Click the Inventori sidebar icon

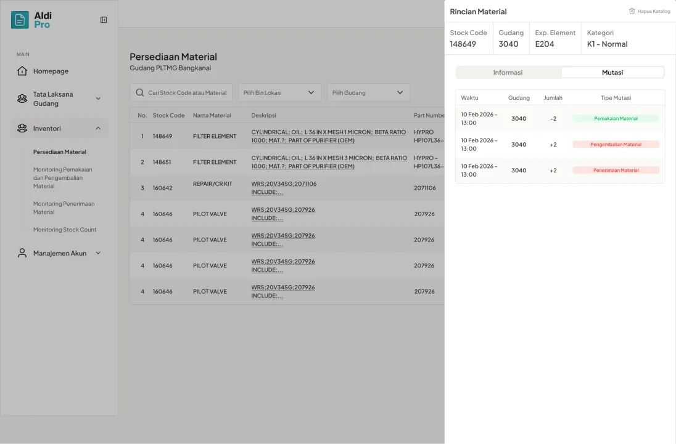point(22,128)
